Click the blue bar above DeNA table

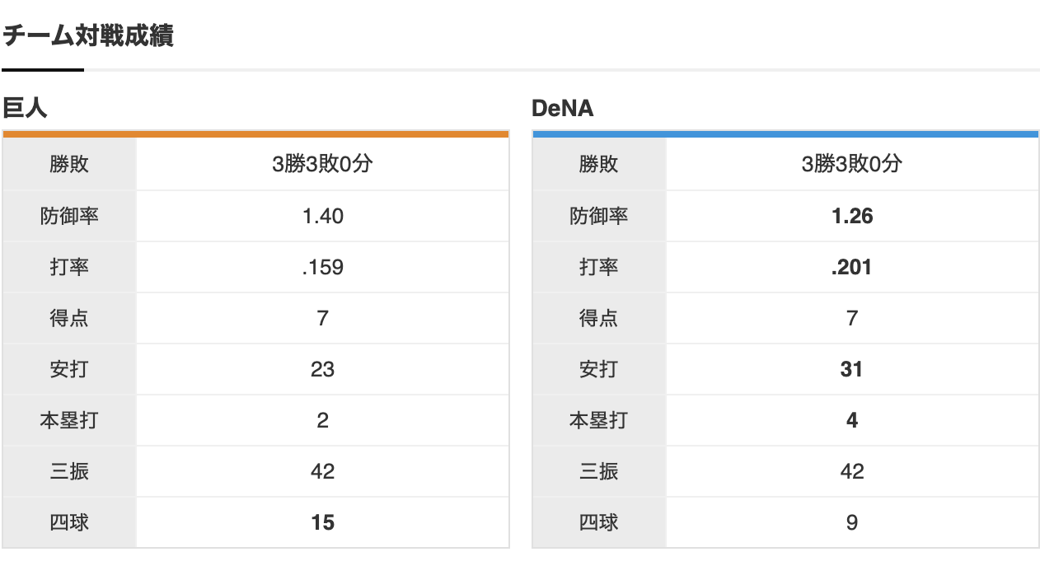[785, 133]
